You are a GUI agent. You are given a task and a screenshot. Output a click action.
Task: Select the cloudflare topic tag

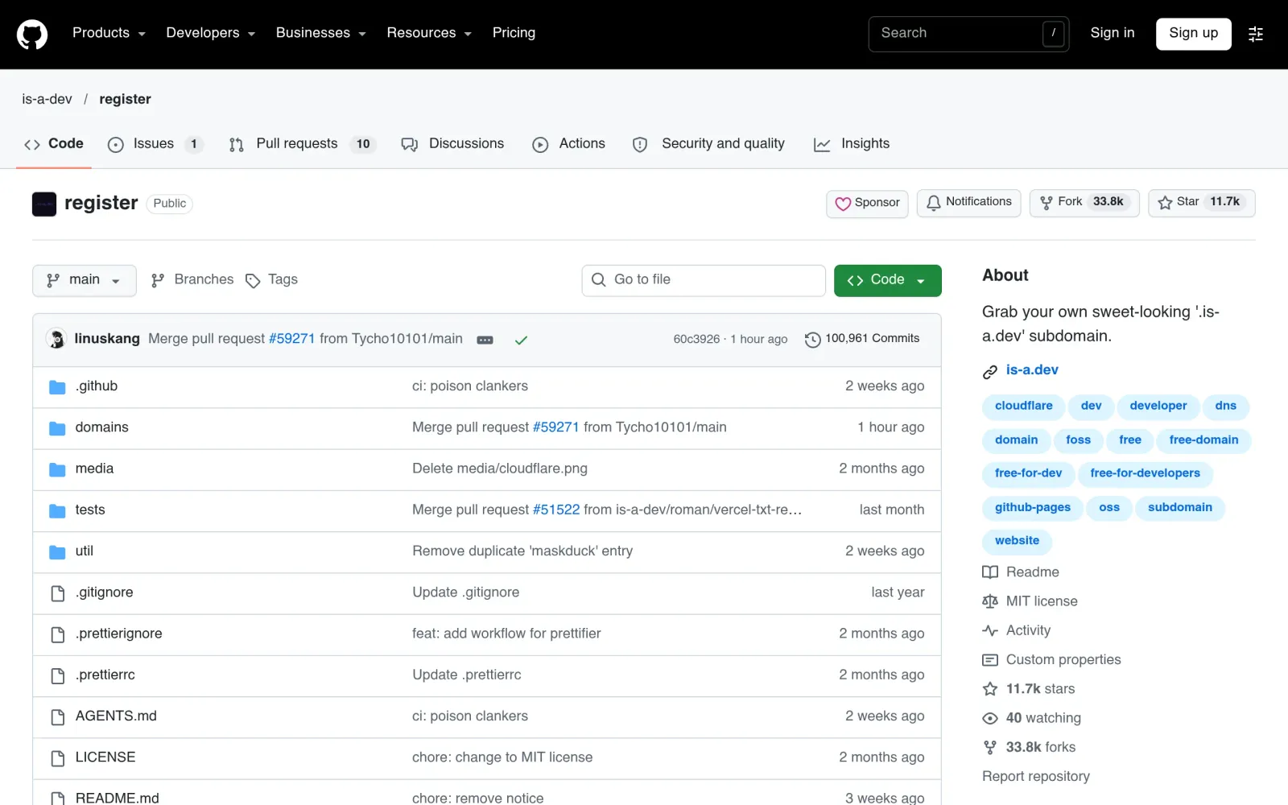[x=1023, y=407]
